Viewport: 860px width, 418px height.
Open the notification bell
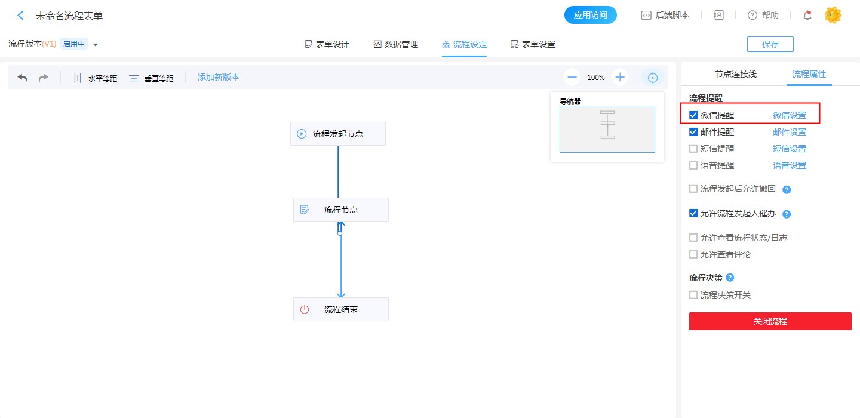pyautogui.click(x=807, y=16)
